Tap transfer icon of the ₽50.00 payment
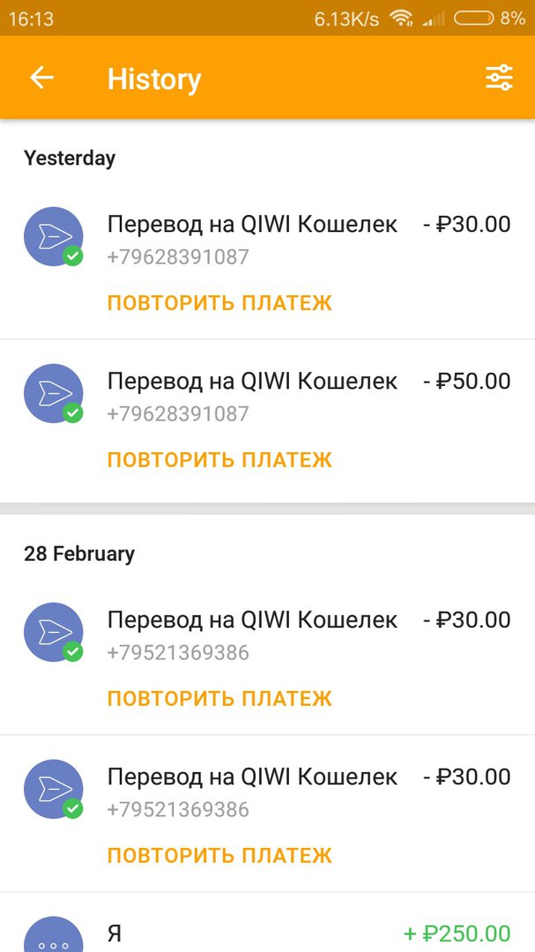The image size is (535, 952). (x=54, y=393)
